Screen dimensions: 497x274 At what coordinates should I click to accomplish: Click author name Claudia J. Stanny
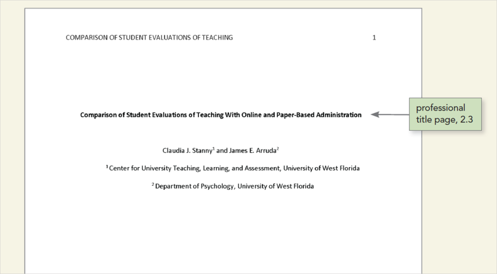[x=186, y=151]
